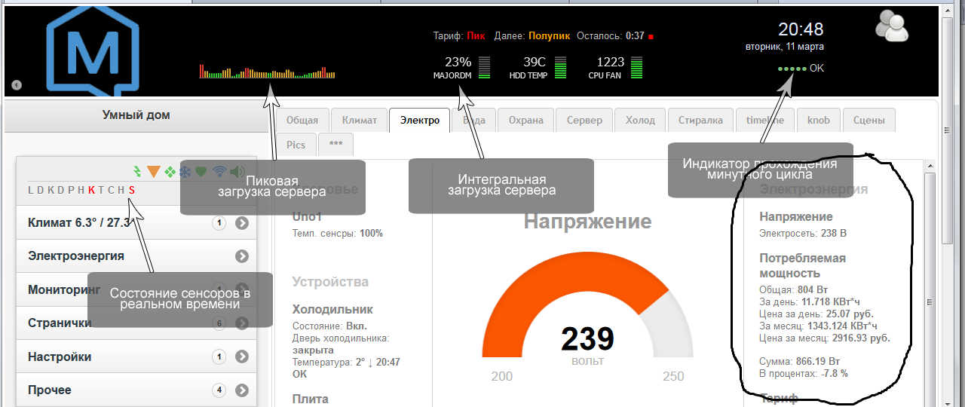Viewport: 965px width, 407px height.
Task: Open the Климат 6.3° sidebar item
Action: point(136,222)
